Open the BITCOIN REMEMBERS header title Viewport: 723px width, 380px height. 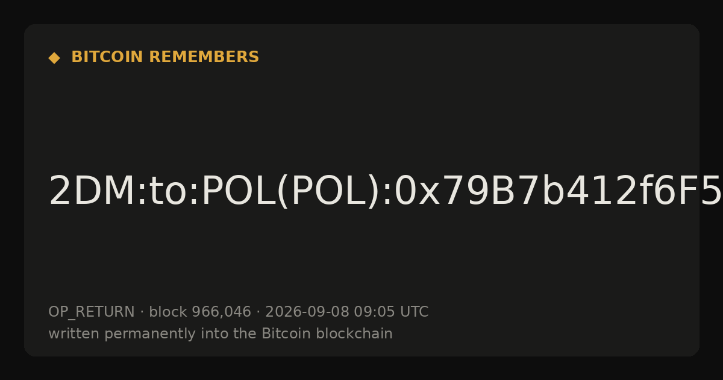[x=165, y=57]
